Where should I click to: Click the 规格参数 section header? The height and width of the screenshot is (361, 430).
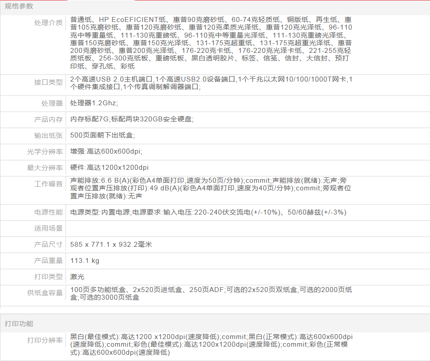point(19,6)
